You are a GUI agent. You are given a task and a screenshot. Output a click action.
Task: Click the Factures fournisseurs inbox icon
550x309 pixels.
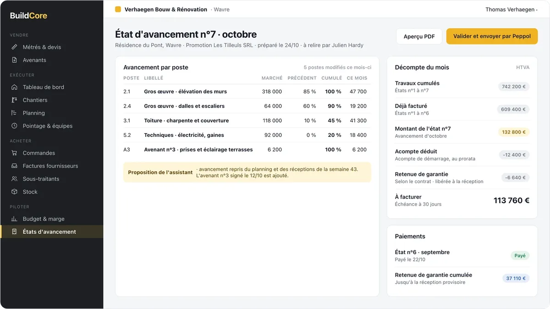click(14, 166)
